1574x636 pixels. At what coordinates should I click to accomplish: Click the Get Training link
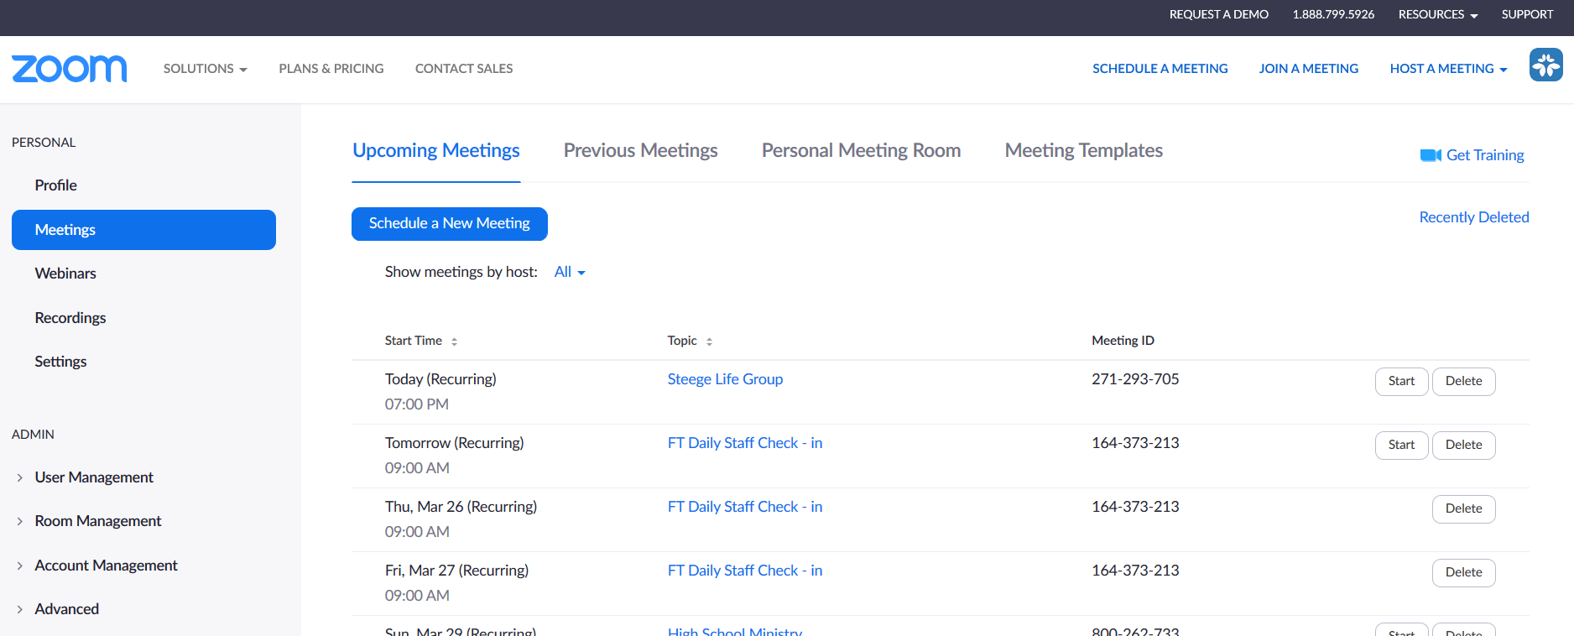1485,155
